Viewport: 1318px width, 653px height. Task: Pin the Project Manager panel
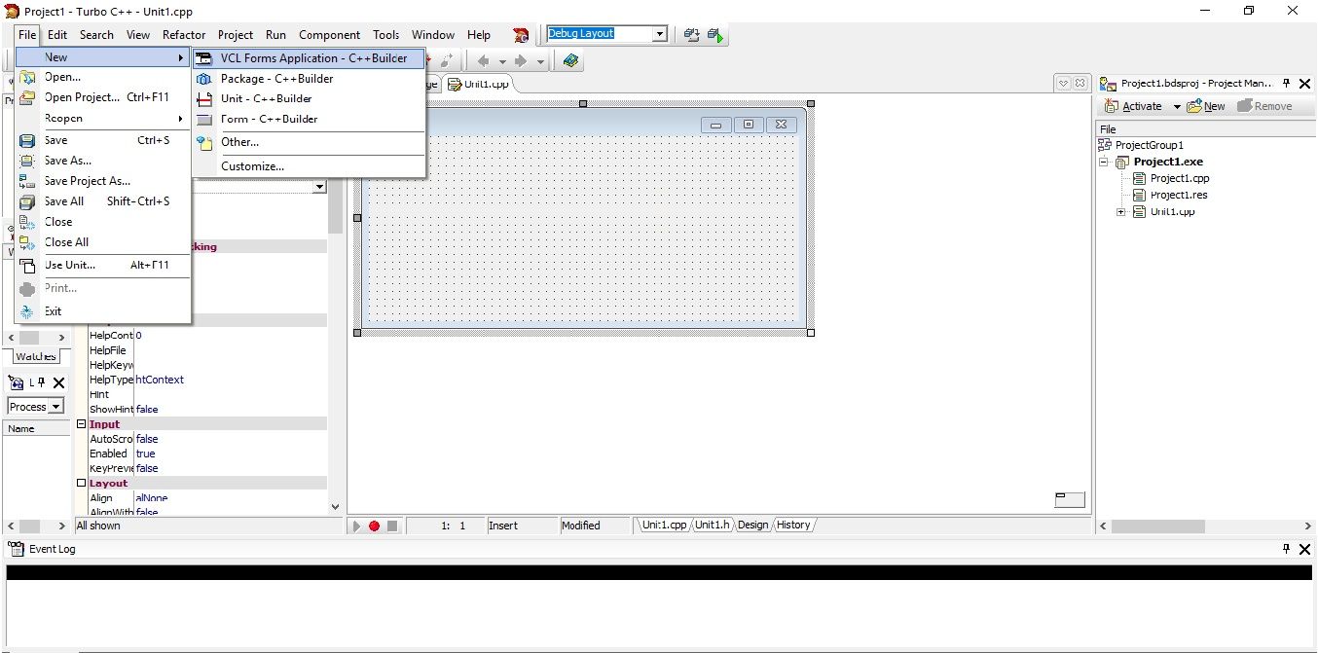pyautogui.click(x=1286, y=84)
